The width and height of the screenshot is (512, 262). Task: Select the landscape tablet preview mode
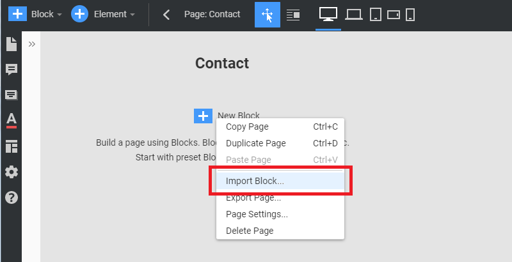[x=394, y=15]
